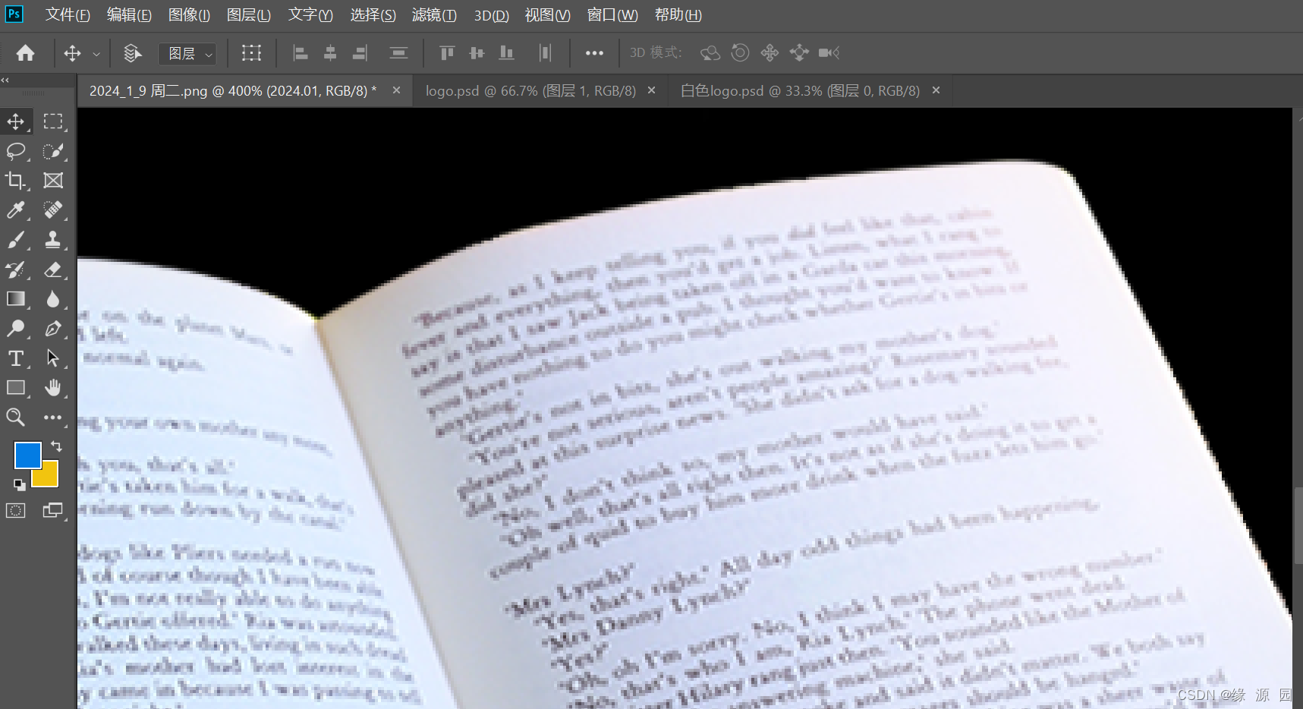Viewport: 1303px width, 709px height.
Task: Reset default foreground and background colors
Action: [19, 484]
